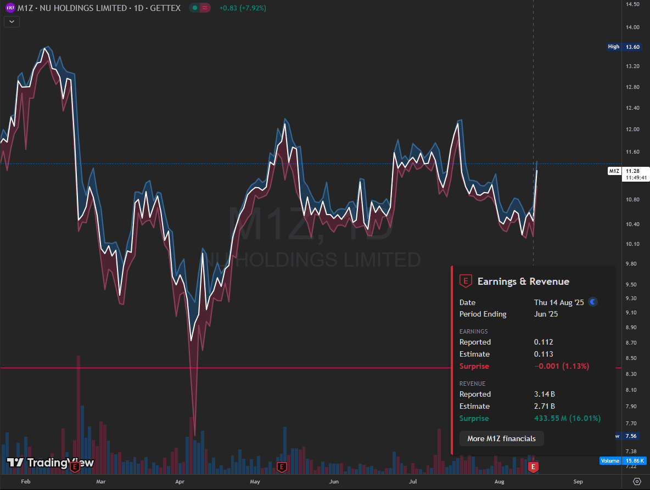650x490 pixels.
Task: Click the NU Holdings purple logo icon
Action: [10, 8]
